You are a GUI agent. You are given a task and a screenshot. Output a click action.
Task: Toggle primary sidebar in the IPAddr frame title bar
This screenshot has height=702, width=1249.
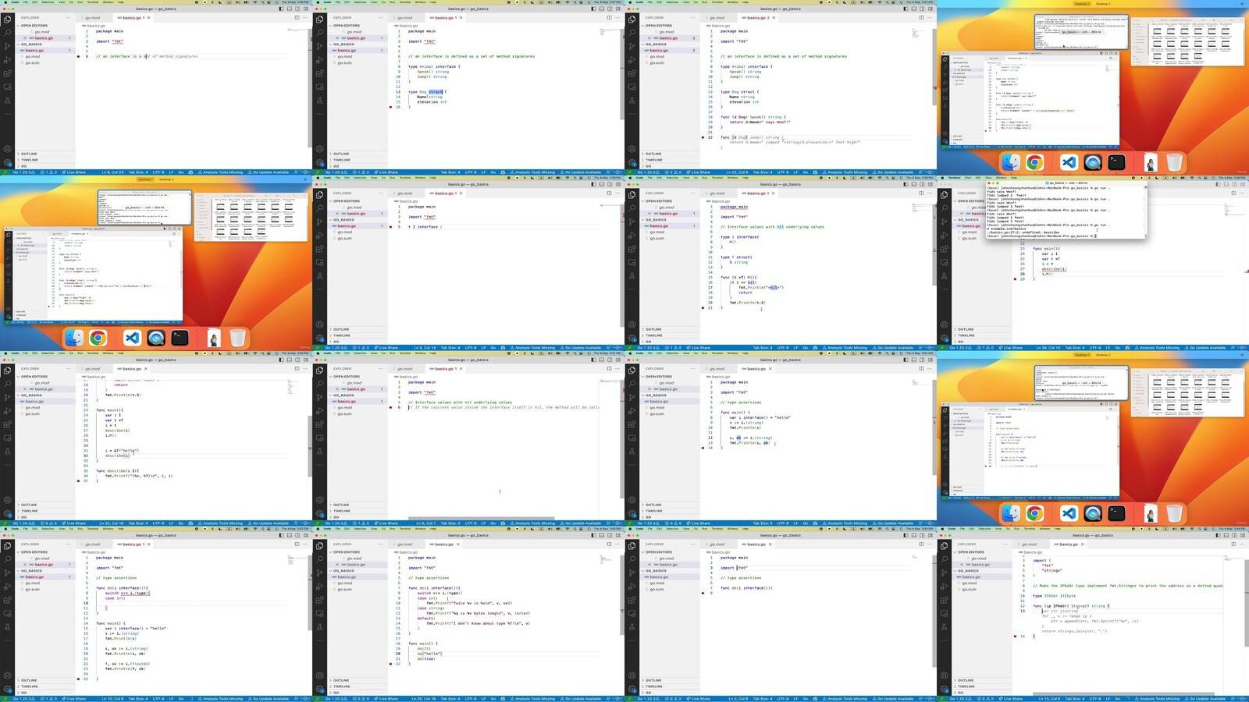point(1219,535)
